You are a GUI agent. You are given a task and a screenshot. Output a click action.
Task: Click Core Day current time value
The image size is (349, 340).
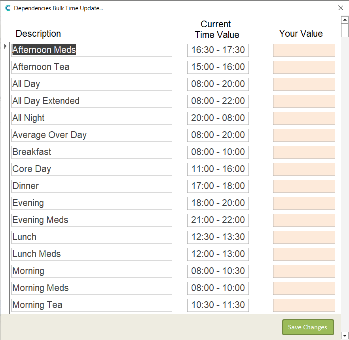point(218,169)
